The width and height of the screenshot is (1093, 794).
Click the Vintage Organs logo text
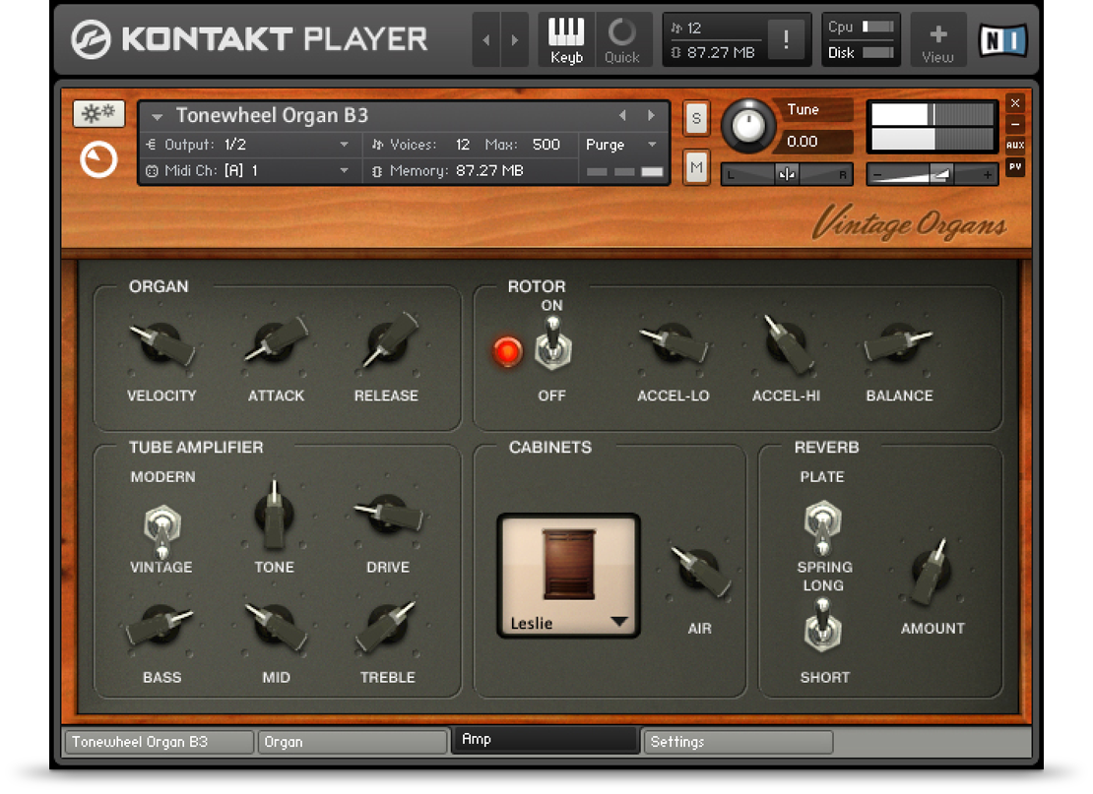pyautogui.click(x=909, y=223)
